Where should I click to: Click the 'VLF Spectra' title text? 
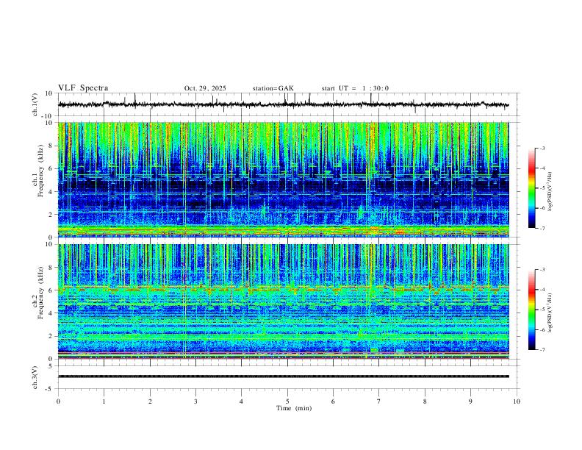coord(83,88)
